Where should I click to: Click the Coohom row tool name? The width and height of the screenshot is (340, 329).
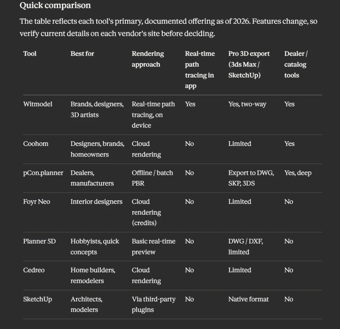(x=36, y=143)
